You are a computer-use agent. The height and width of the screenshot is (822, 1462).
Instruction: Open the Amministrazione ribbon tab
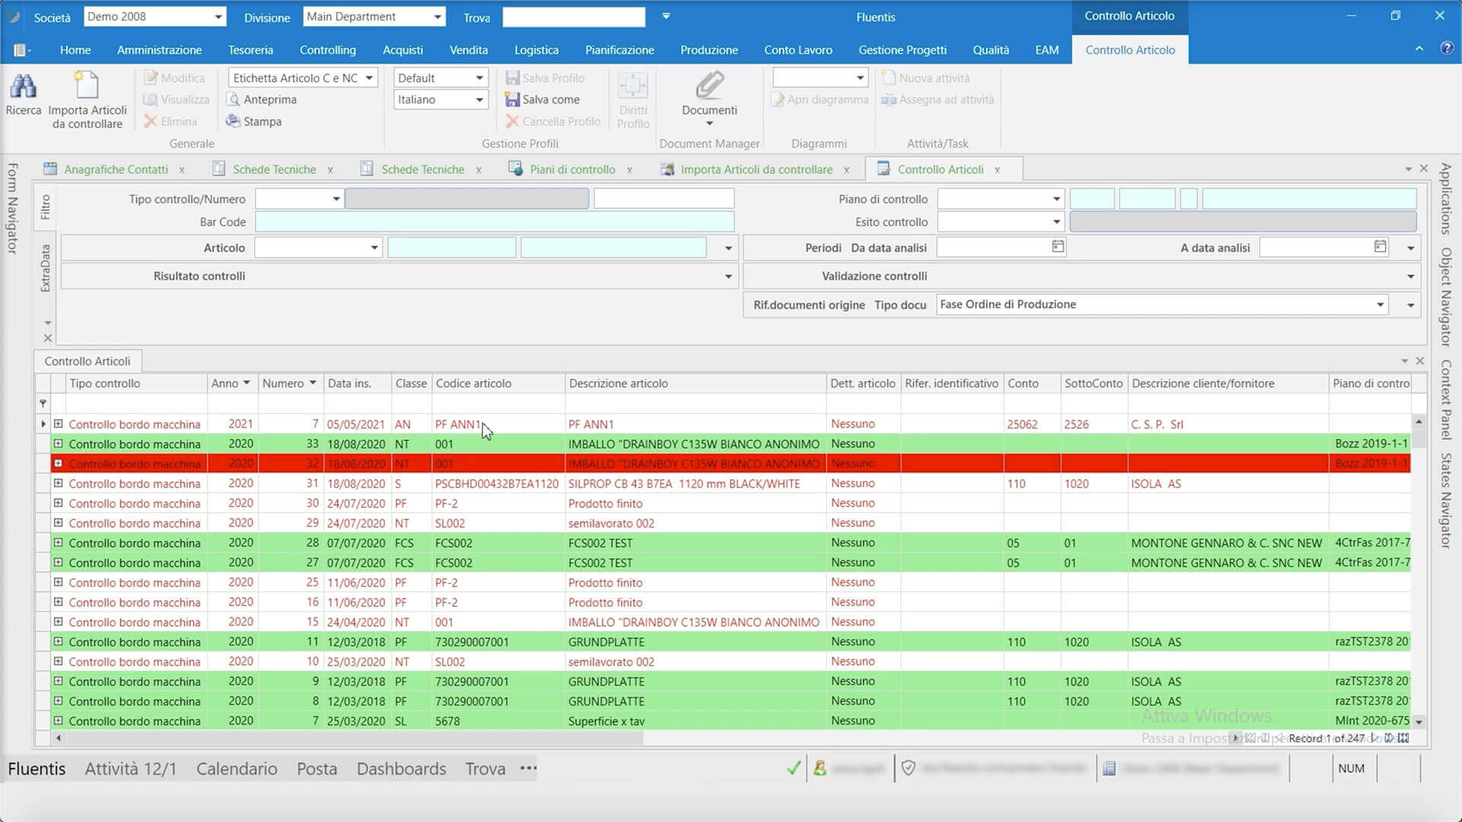click(x=159, y=50)
